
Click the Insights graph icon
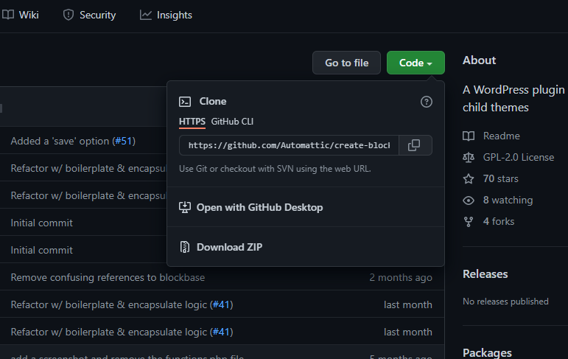(146, 15)
